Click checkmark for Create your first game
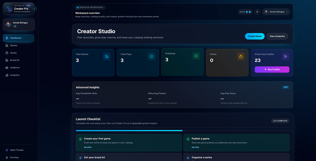Screen dimensions: 316x161 click(x=81, y=139)
